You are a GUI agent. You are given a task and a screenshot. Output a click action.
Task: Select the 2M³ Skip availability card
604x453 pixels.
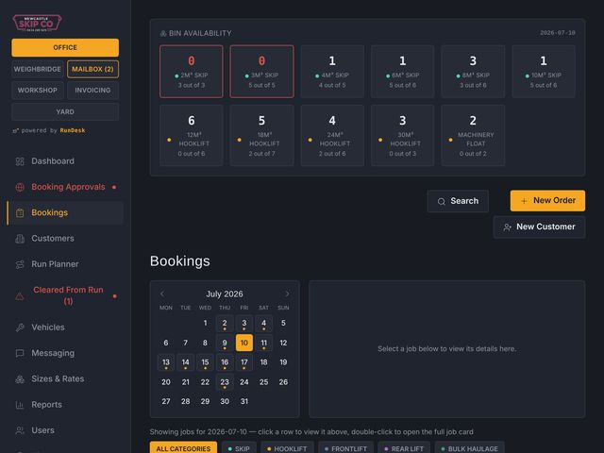[192, 72]
